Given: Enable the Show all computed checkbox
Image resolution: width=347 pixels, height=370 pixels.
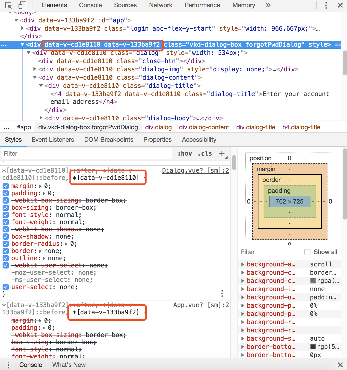Looking at the screenshot, I should [x=307, y=252].
